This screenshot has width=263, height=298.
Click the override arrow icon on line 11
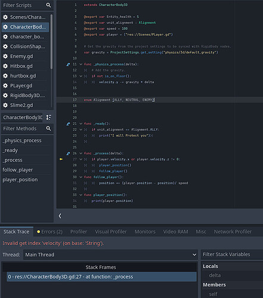(x=68, y=64)
